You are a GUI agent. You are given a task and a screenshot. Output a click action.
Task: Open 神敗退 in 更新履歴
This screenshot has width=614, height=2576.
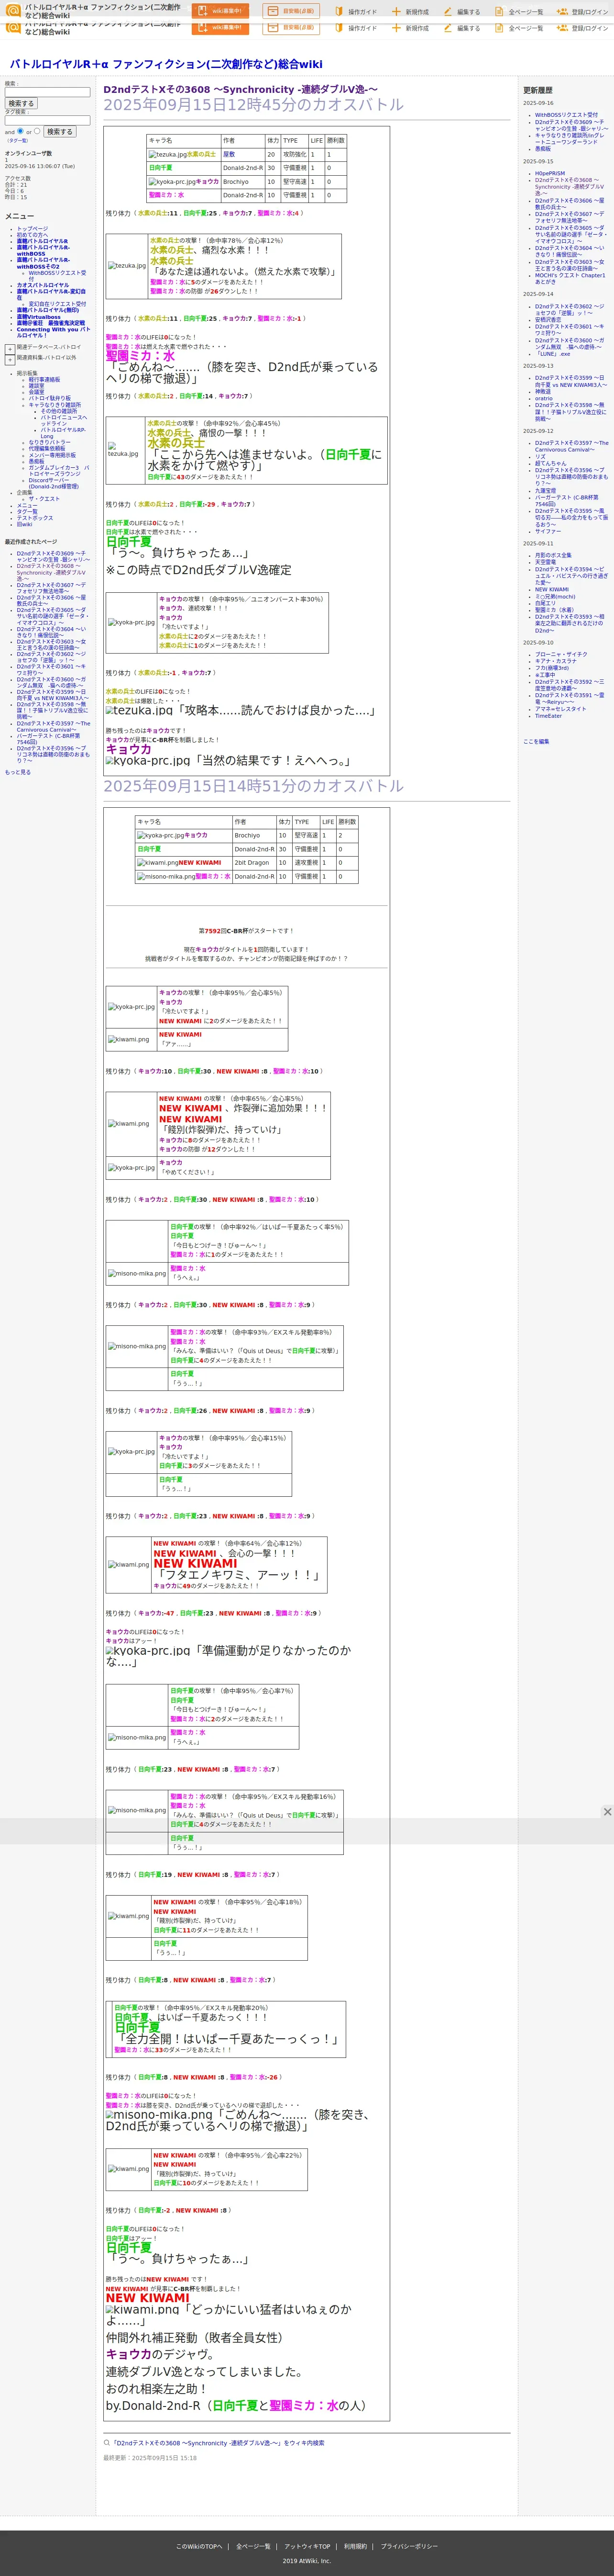point(542,391)
